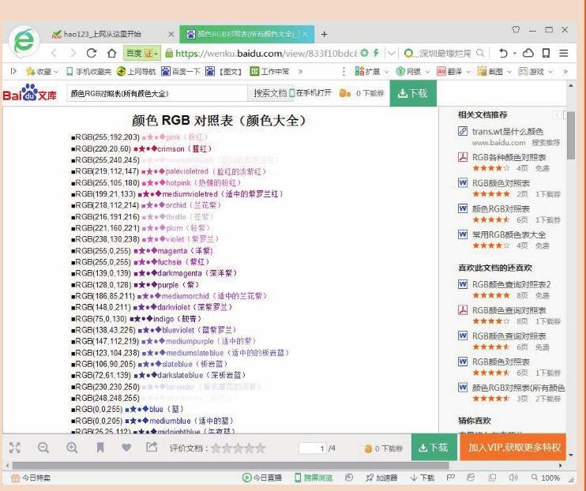The image size is (586, 491).
Task: Click the green 下载 button at the top
Action: (413, 93)
